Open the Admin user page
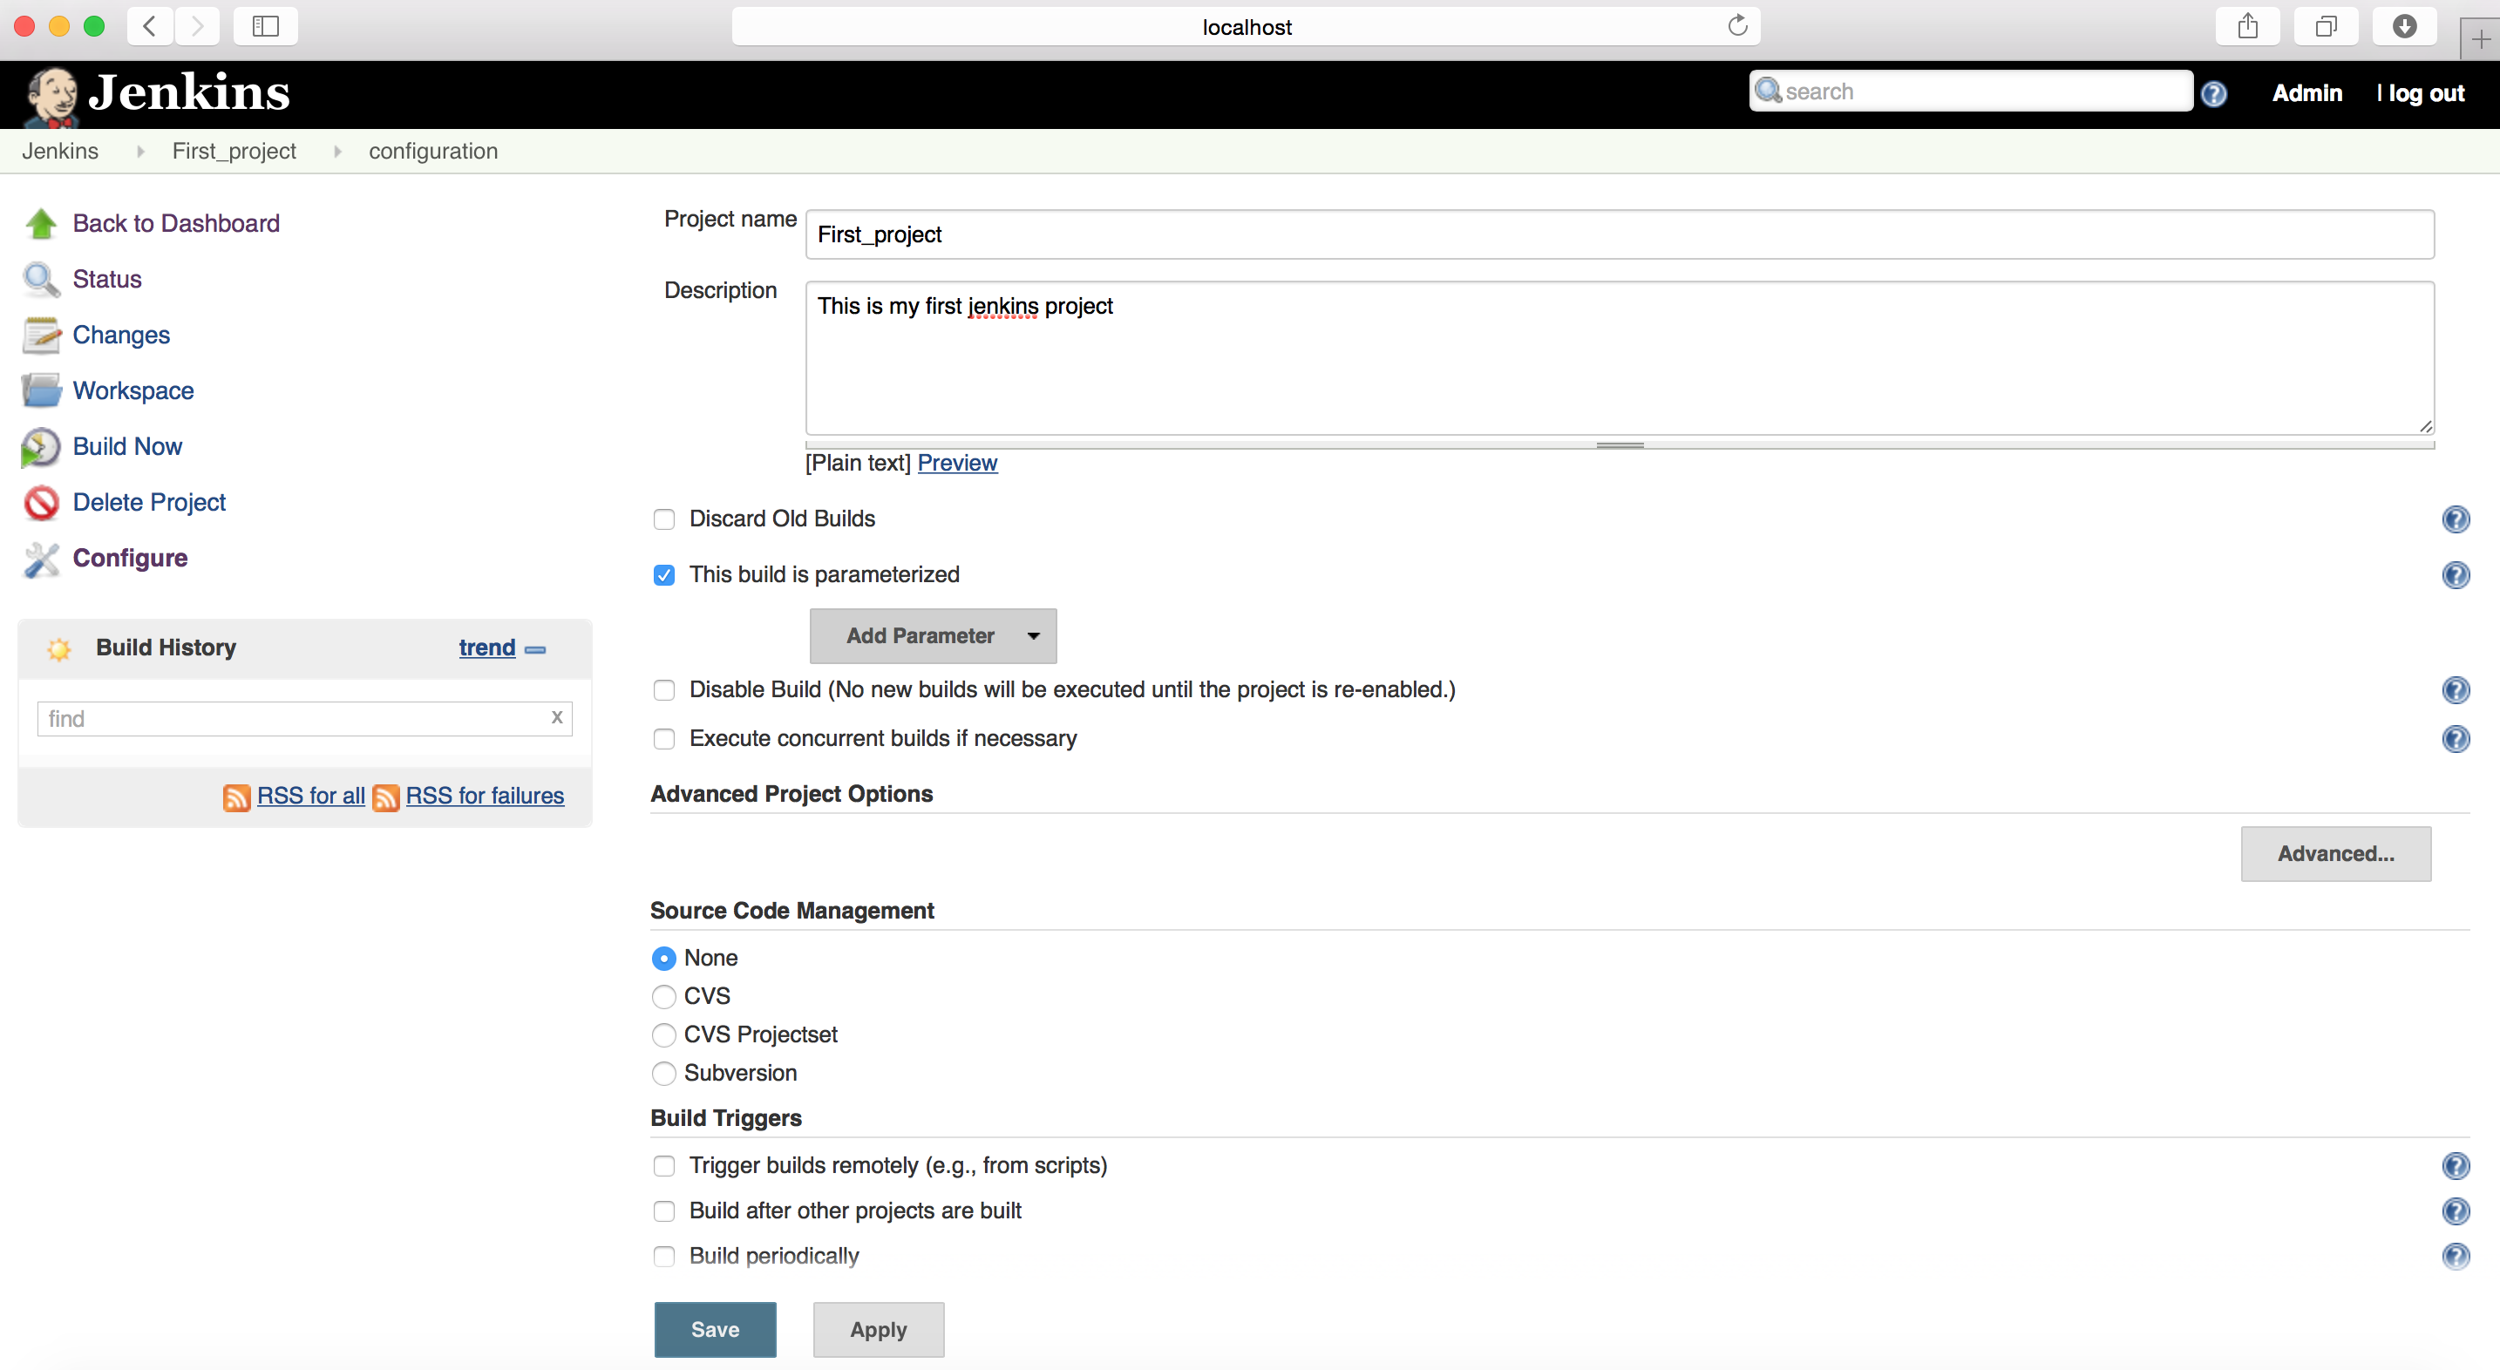The image size is (2500, 1370). (2306, 93)
